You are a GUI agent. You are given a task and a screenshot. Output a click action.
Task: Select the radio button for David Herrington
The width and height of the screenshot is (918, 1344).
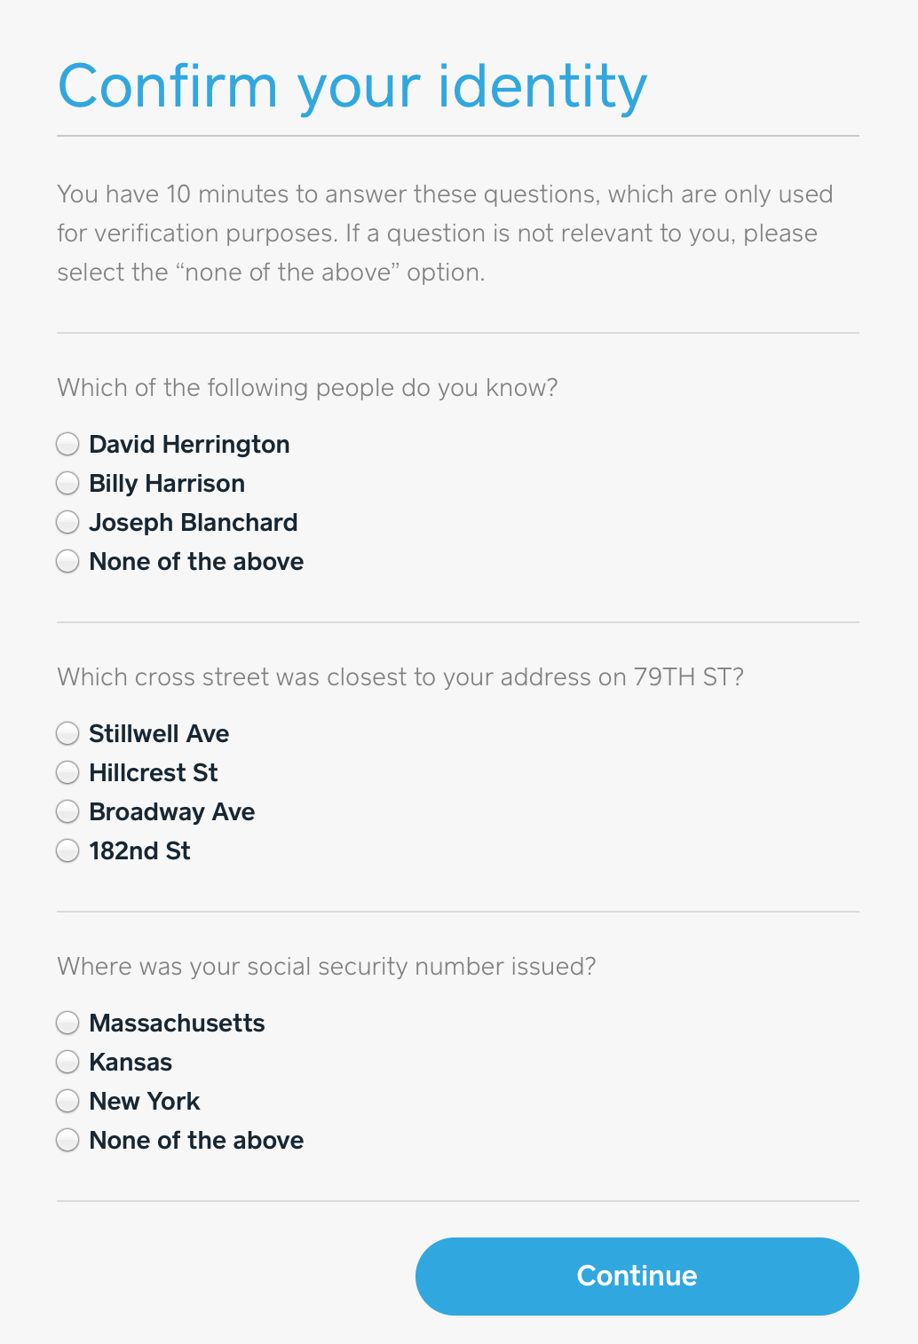click(x=67, y=444)
